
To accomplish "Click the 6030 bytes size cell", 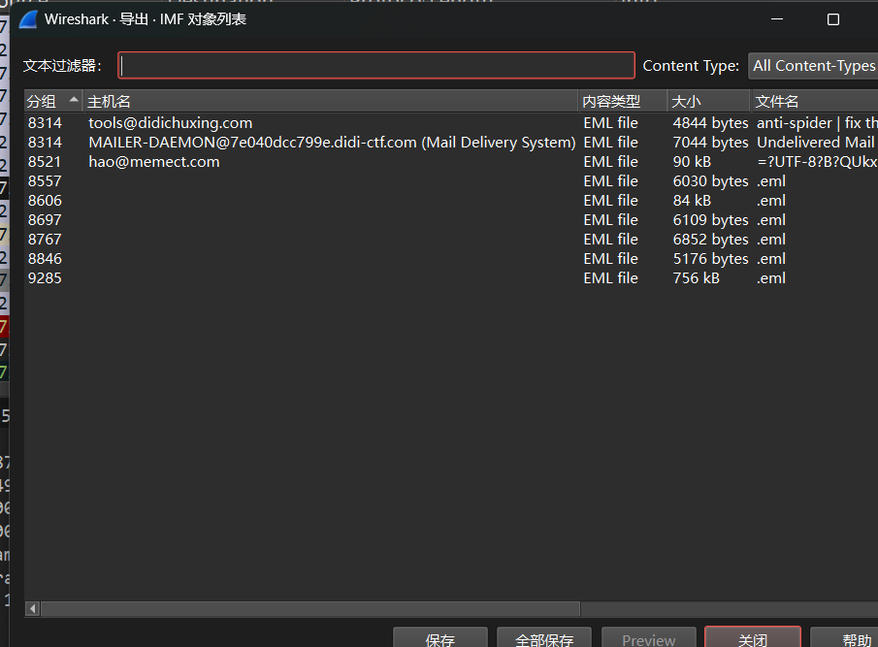I will pyautogui.click(x=710, y=181).
